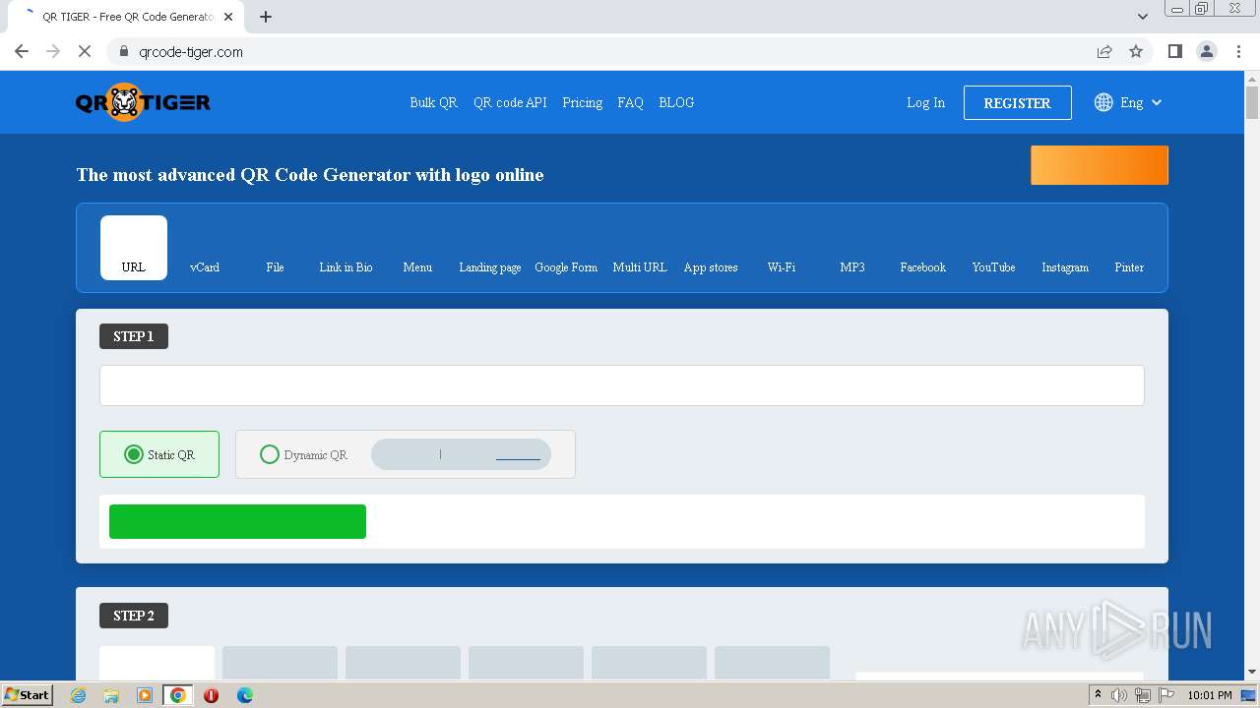Click the globe language icon
This screenshot has height=708, width=1260.
(1103, 102)
